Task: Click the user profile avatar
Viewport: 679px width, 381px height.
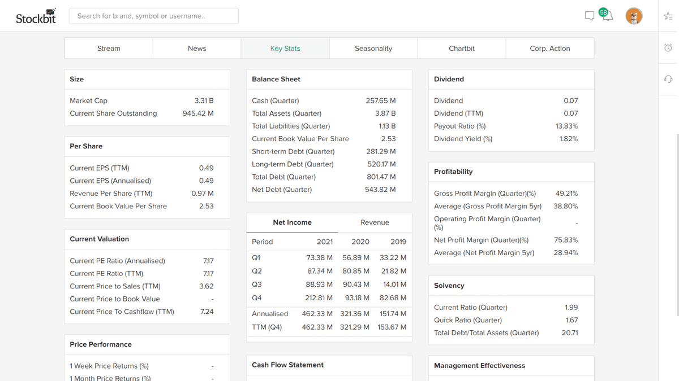Action: (x=634, y=16)
